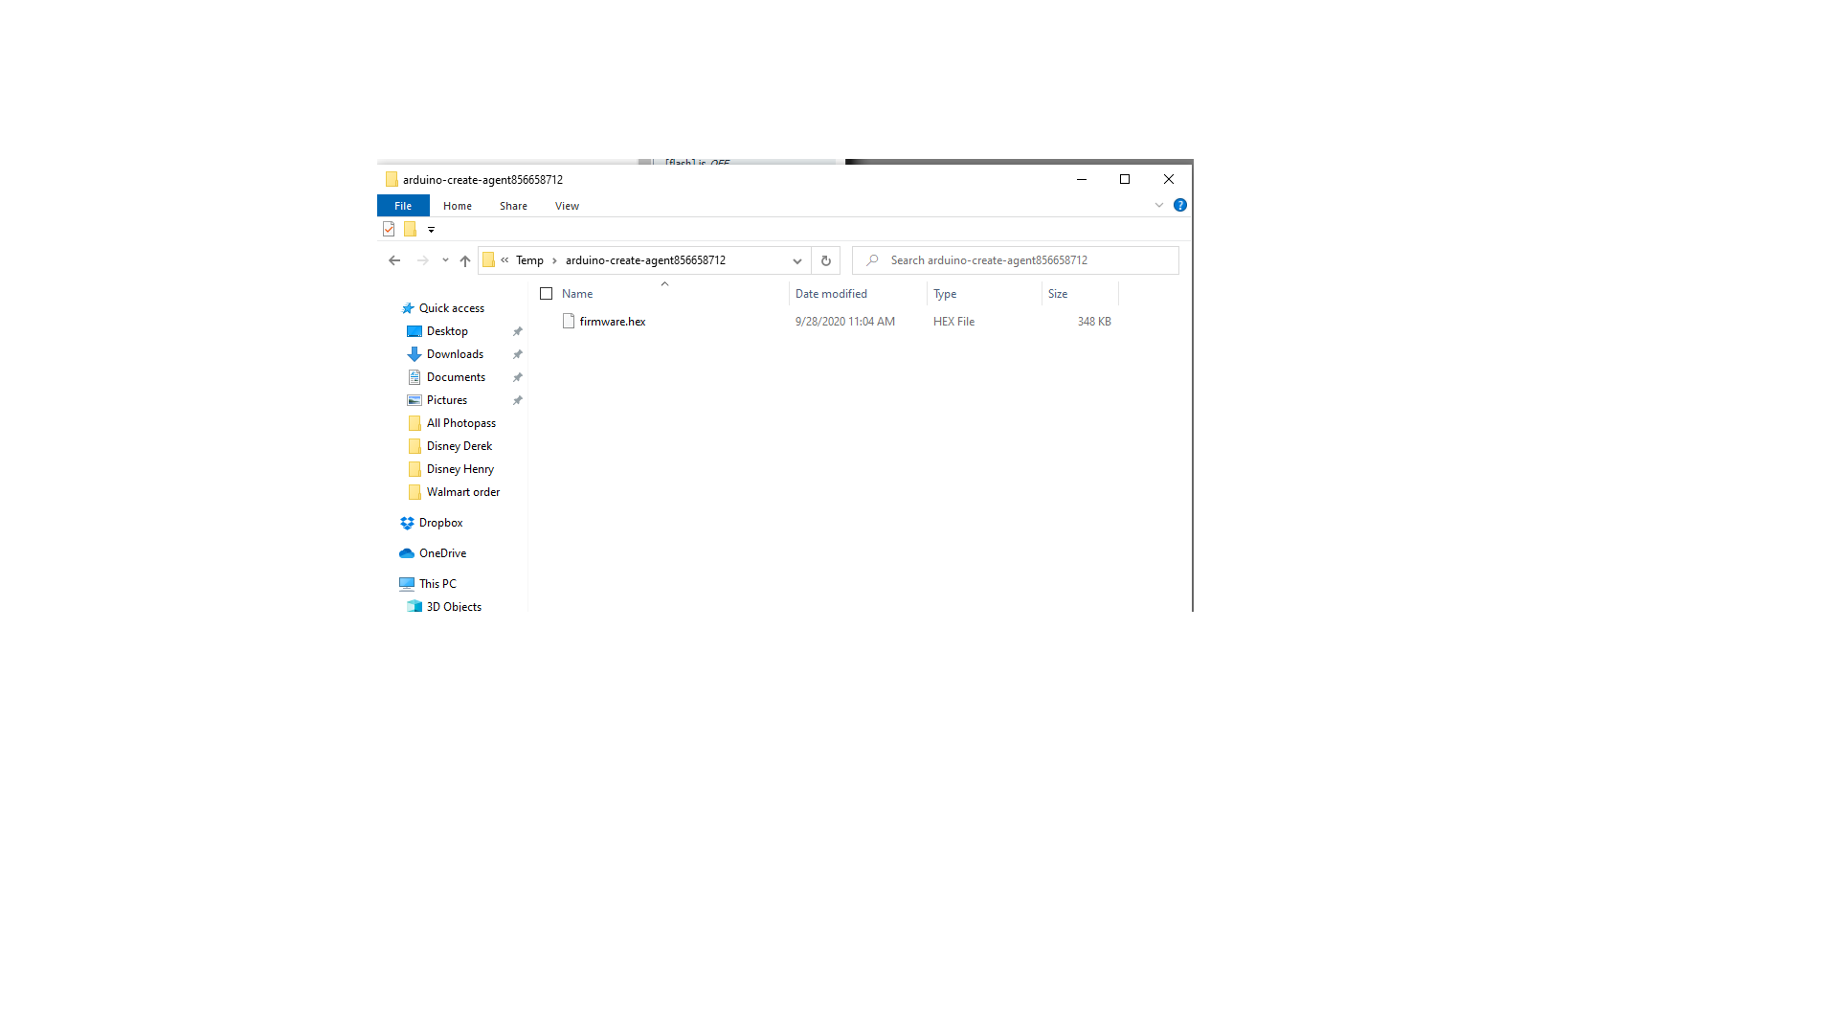Open Customize Quick Access Toolbar dropdown
Viewport: 1838px width, 1034px height.
[x=431, y=230]
